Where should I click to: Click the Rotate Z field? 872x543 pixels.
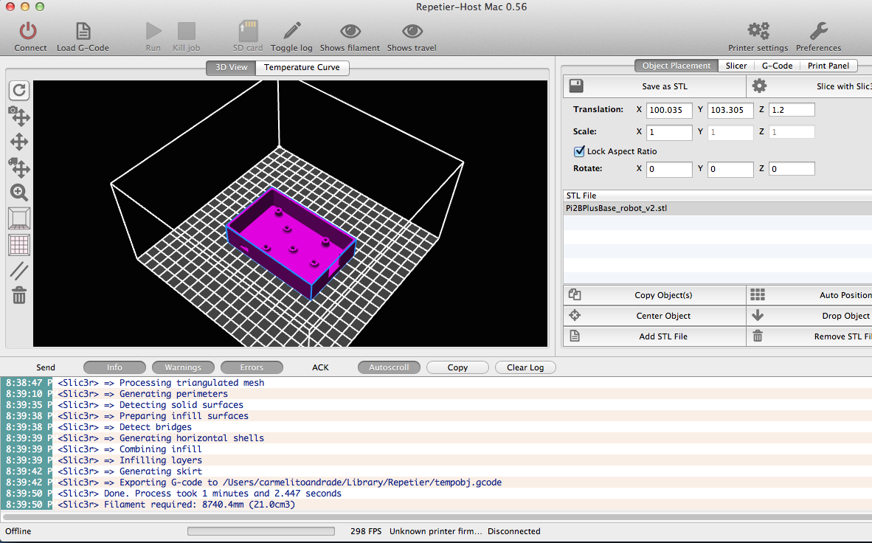[792, 168]
